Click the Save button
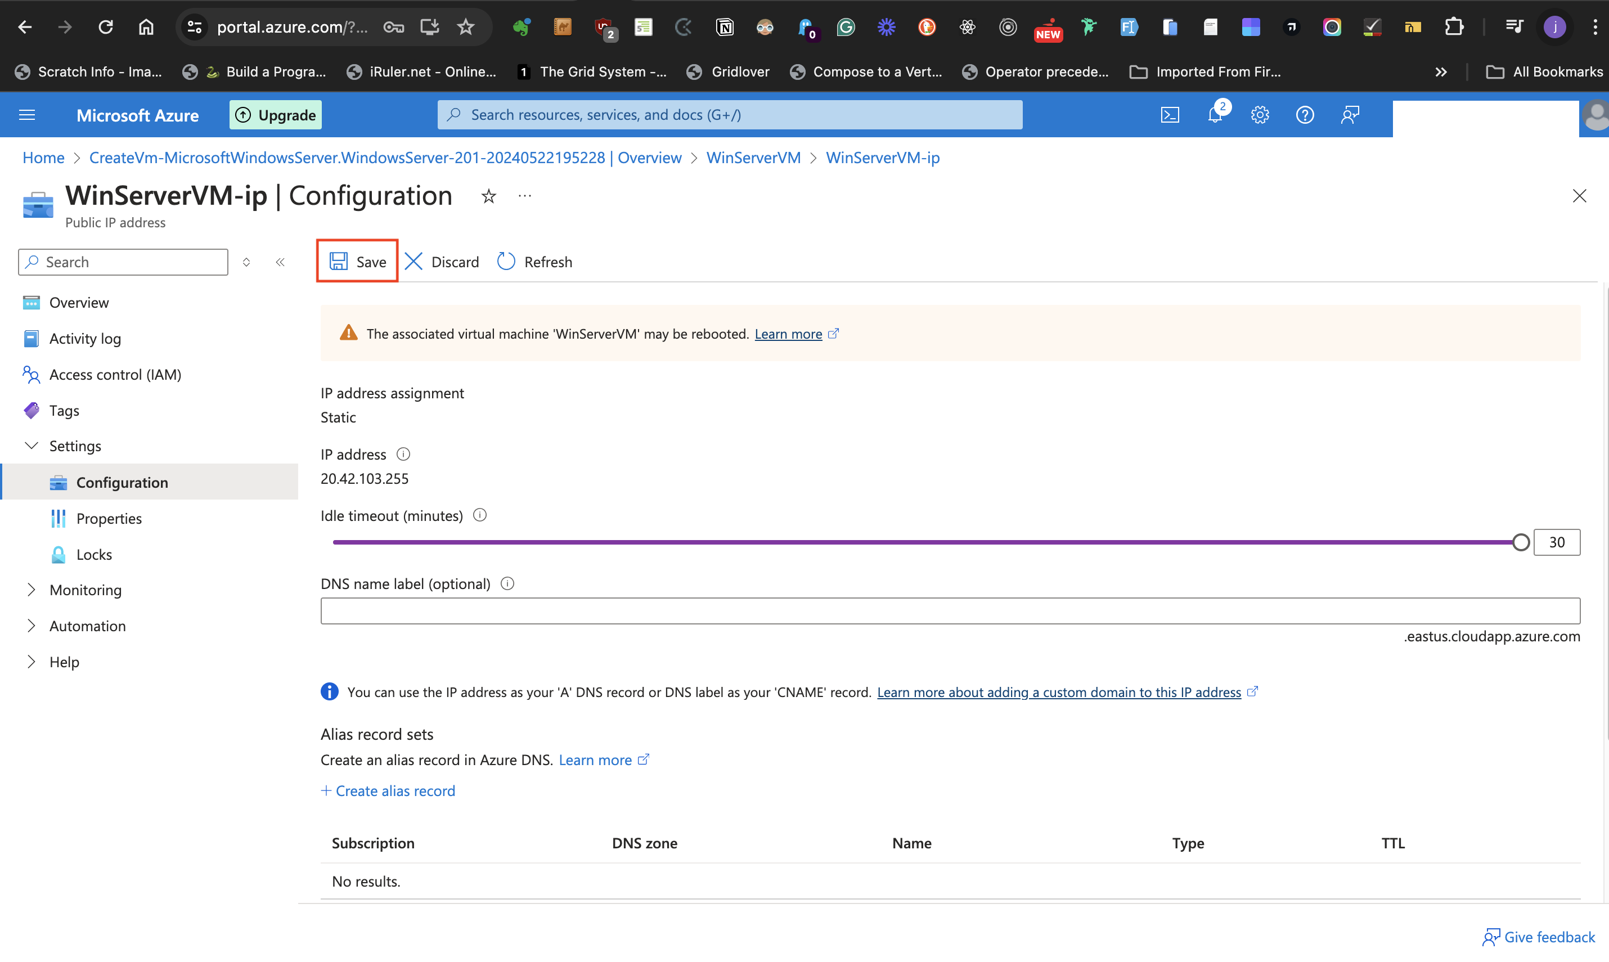The width and height of the screenshot is (1609, 962). [358, 261]
